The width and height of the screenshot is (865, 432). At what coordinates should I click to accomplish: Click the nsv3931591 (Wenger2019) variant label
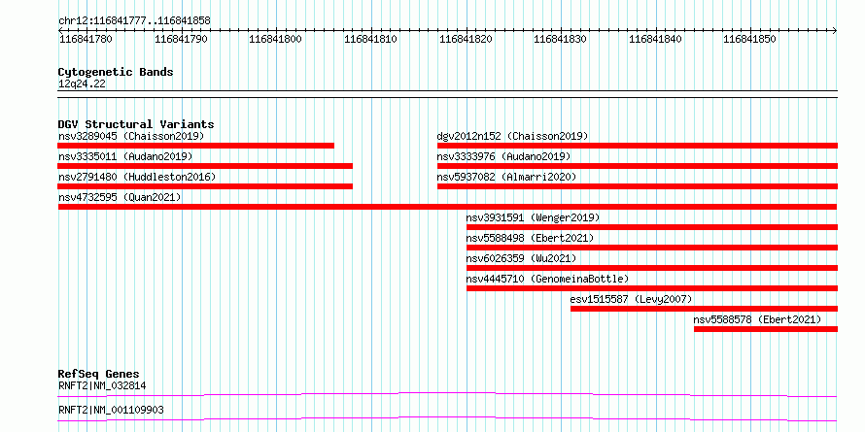533,217
